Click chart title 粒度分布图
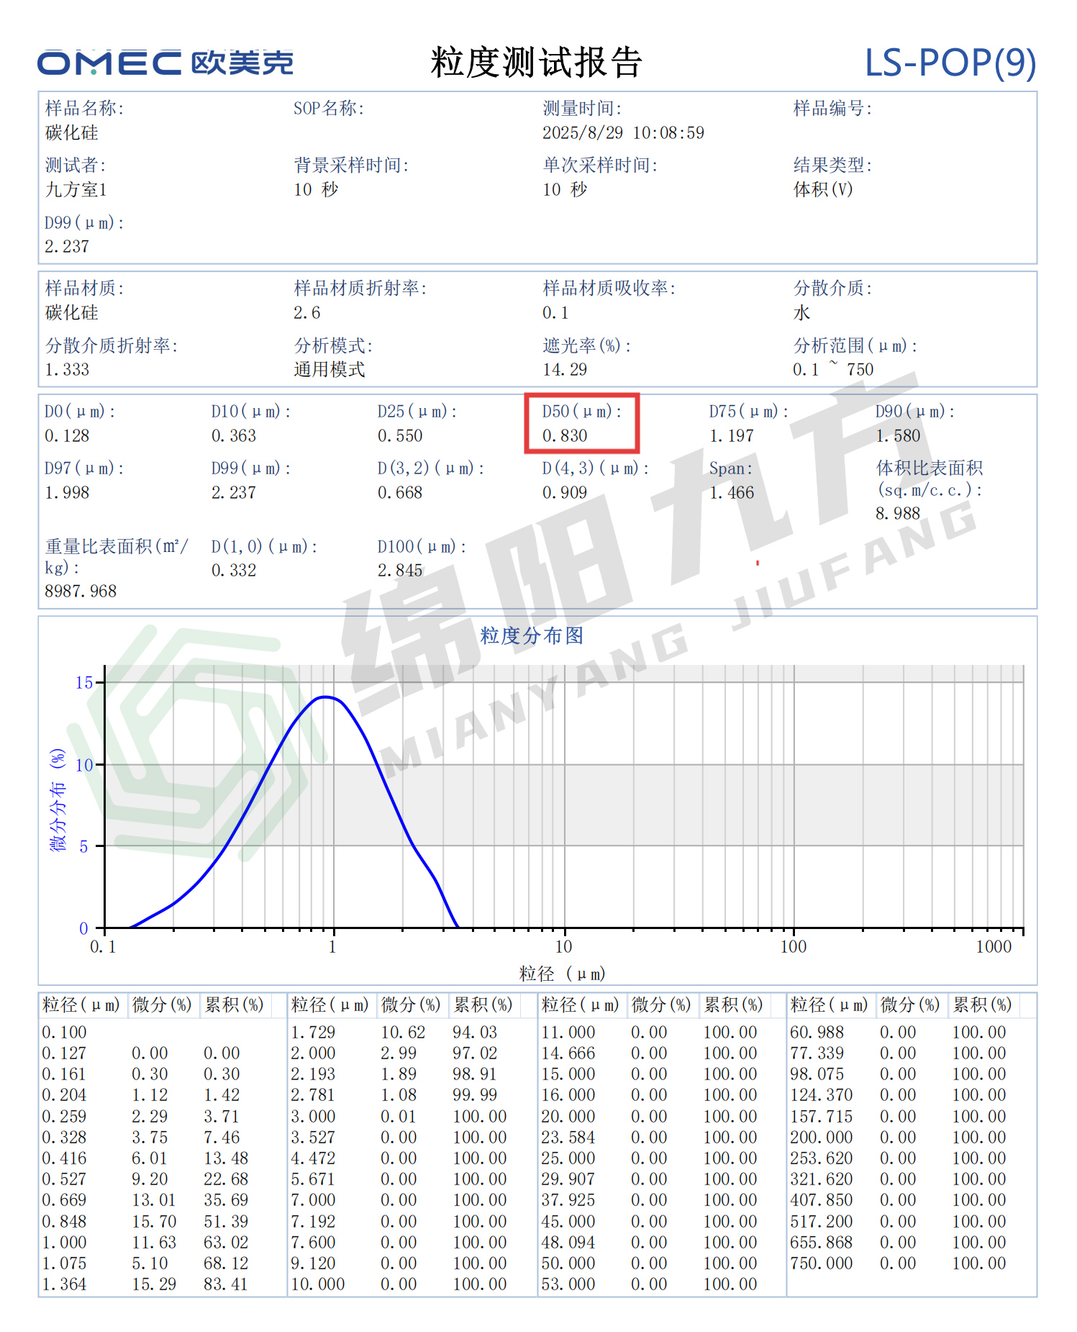This screenshot has width=1077, height=1332. click(x=532, y=635)
